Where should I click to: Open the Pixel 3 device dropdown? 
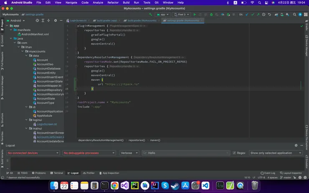tap(181, 14)
